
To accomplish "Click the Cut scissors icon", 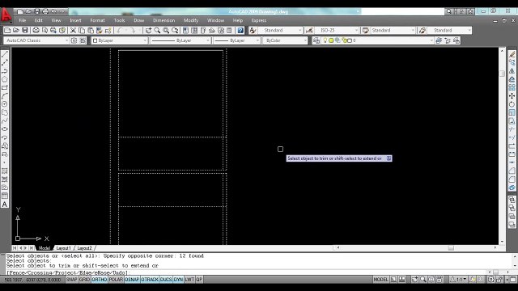I will [x=73, y=31].
